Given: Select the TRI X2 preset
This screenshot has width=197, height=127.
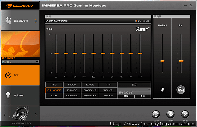Looking at the screenshot, I should (108, 90).
